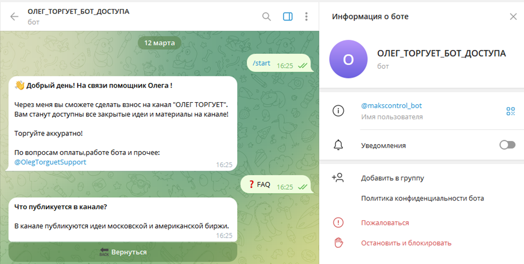The height and width of the screenshot is (264, 524).
Task: Select Добавить в группу option
Action: 392,178
